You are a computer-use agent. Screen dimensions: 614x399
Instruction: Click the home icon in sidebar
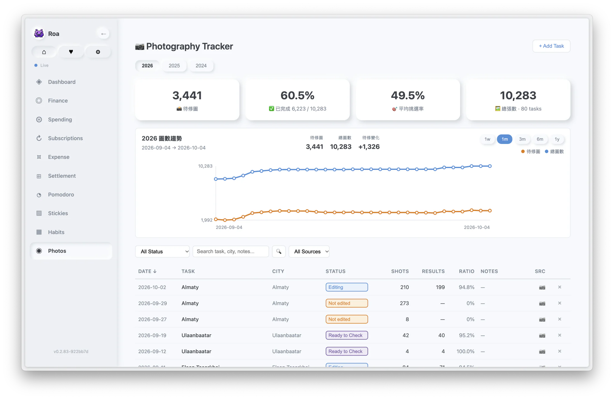pos(44,52)
